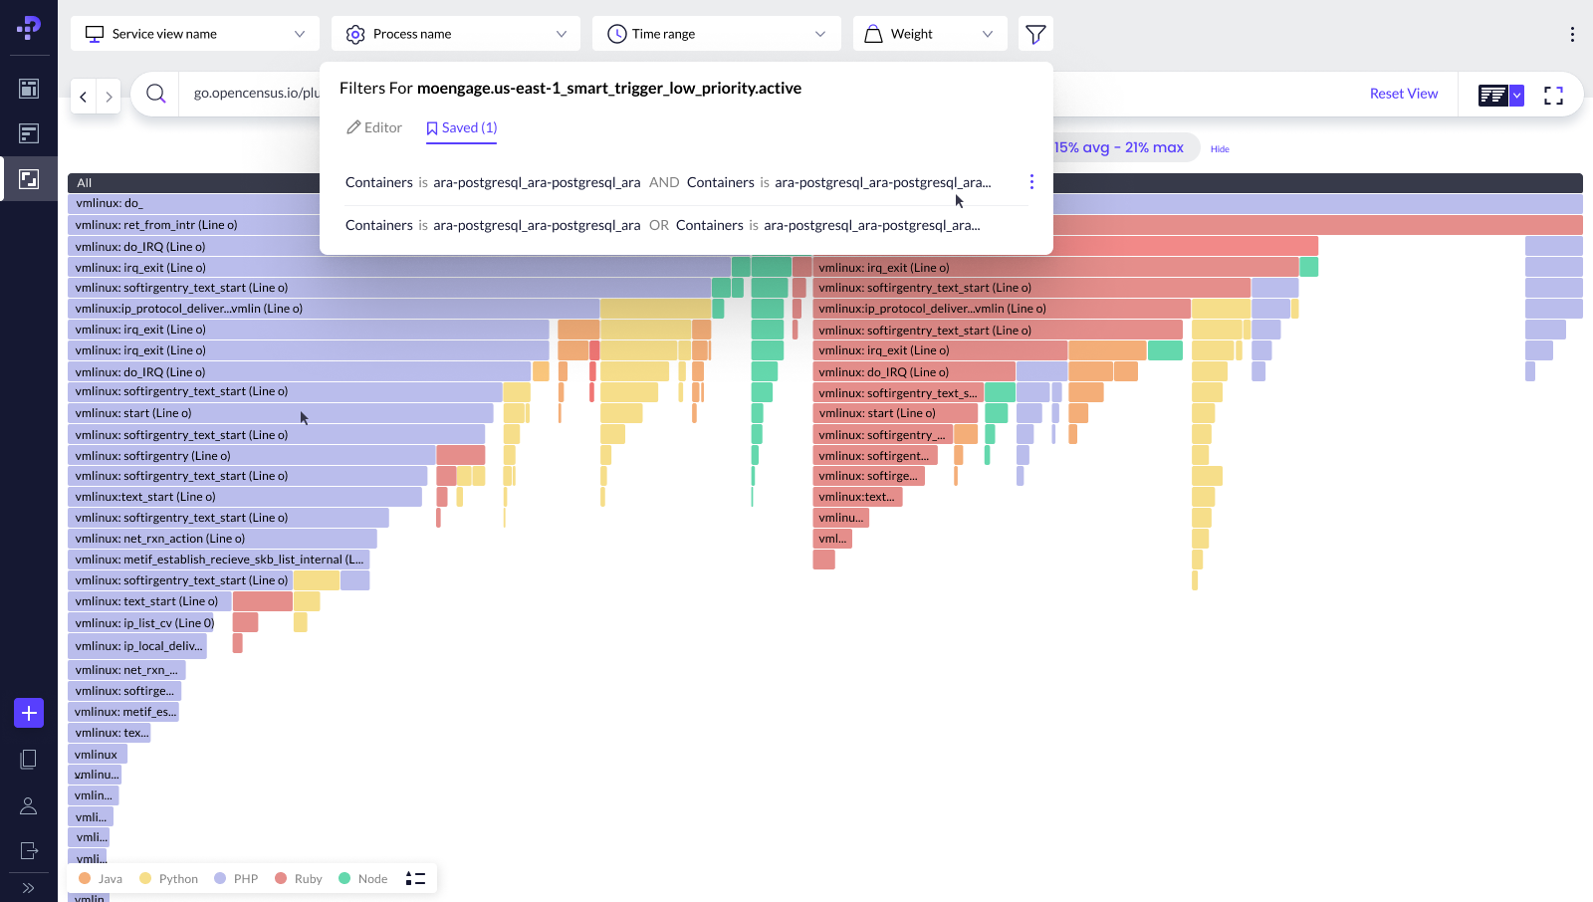Open saved filter's three-dot menu

(1031, 182)
